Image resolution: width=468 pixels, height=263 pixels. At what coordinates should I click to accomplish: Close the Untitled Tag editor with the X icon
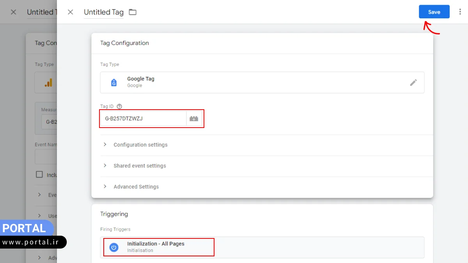click(70, 12)
